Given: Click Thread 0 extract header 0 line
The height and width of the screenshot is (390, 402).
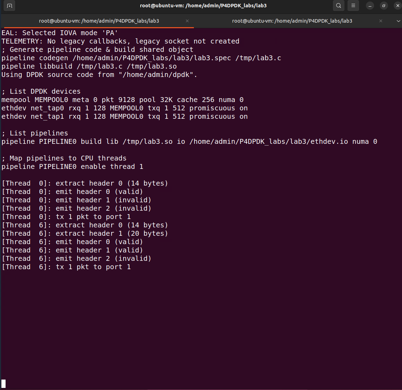Looking at the screenshot, I should click(85, 184).
